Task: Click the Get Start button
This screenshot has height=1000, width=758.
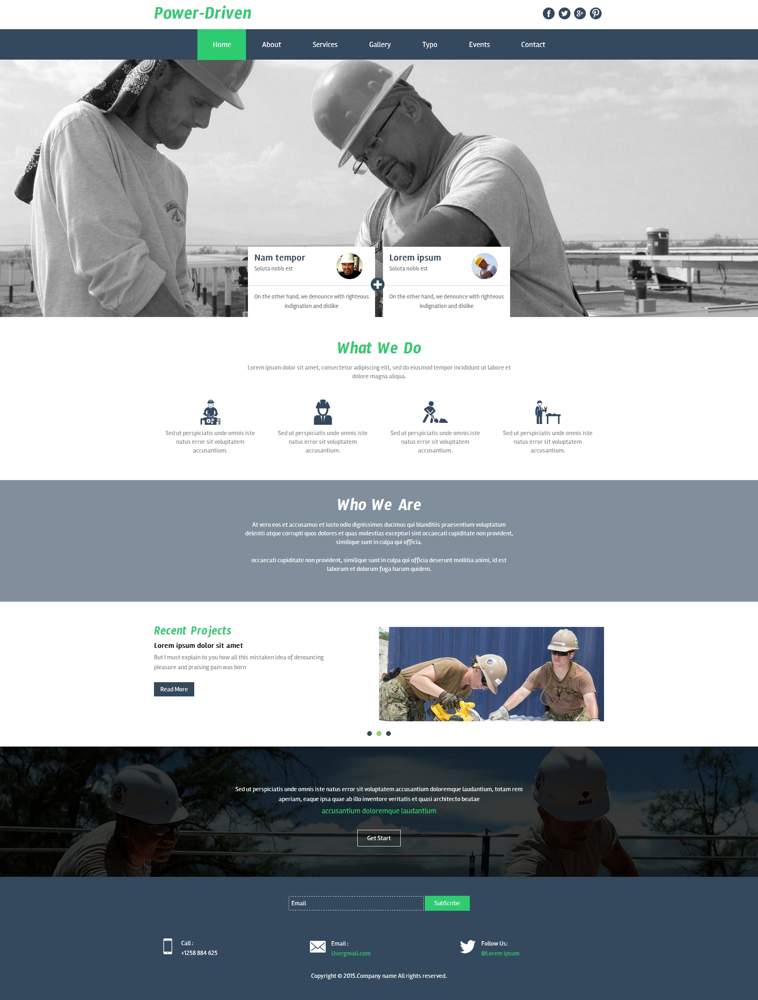Action: pyautogui.click(x=378, y=838)
